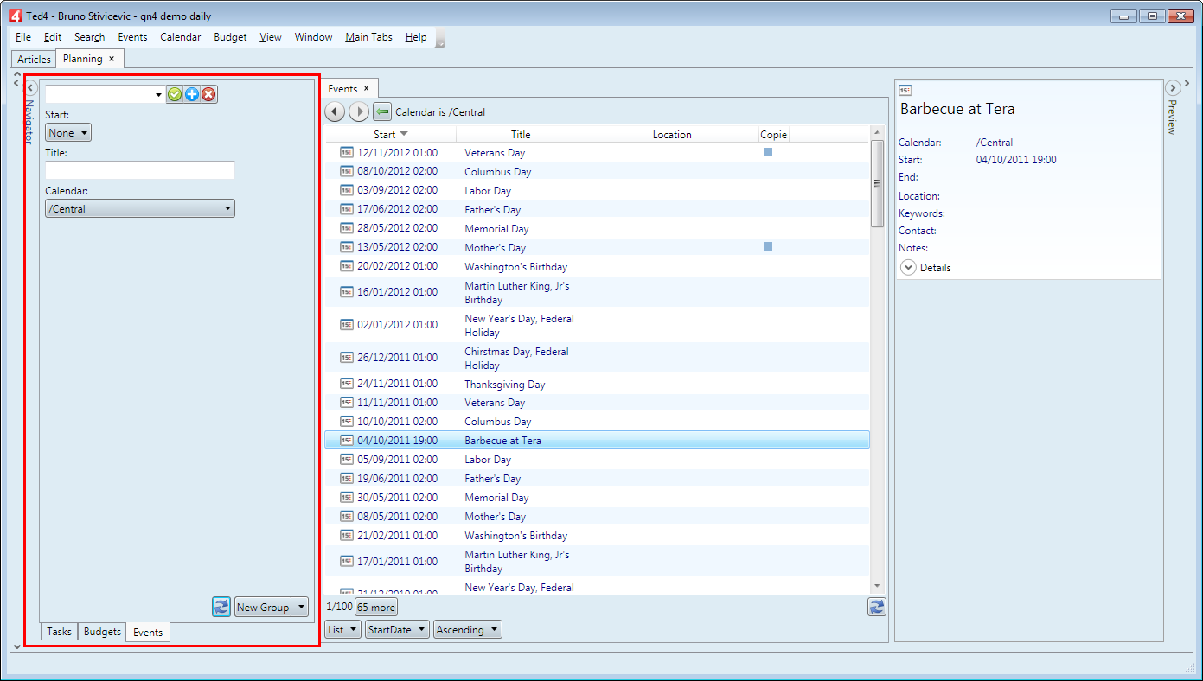The width and height of the screenshot is (1203, 681).
Task: Select the Events navigator tab
Action: tap(148, 633)
